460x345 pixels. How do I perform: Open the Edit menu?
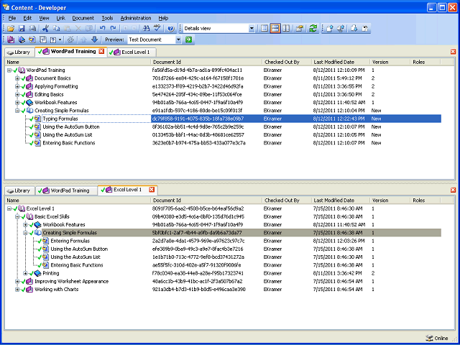(27, 18)
